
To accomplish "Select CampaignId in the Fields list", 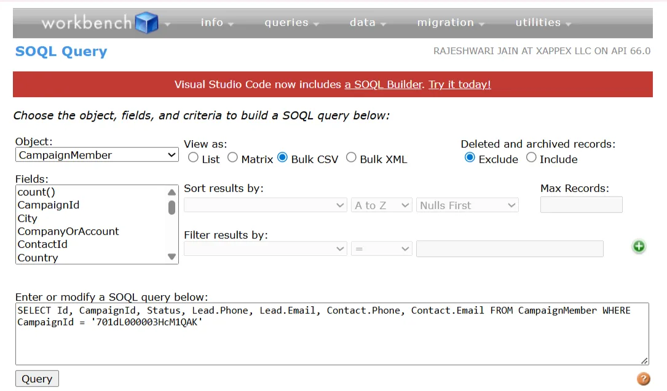I will pos(49,205).
